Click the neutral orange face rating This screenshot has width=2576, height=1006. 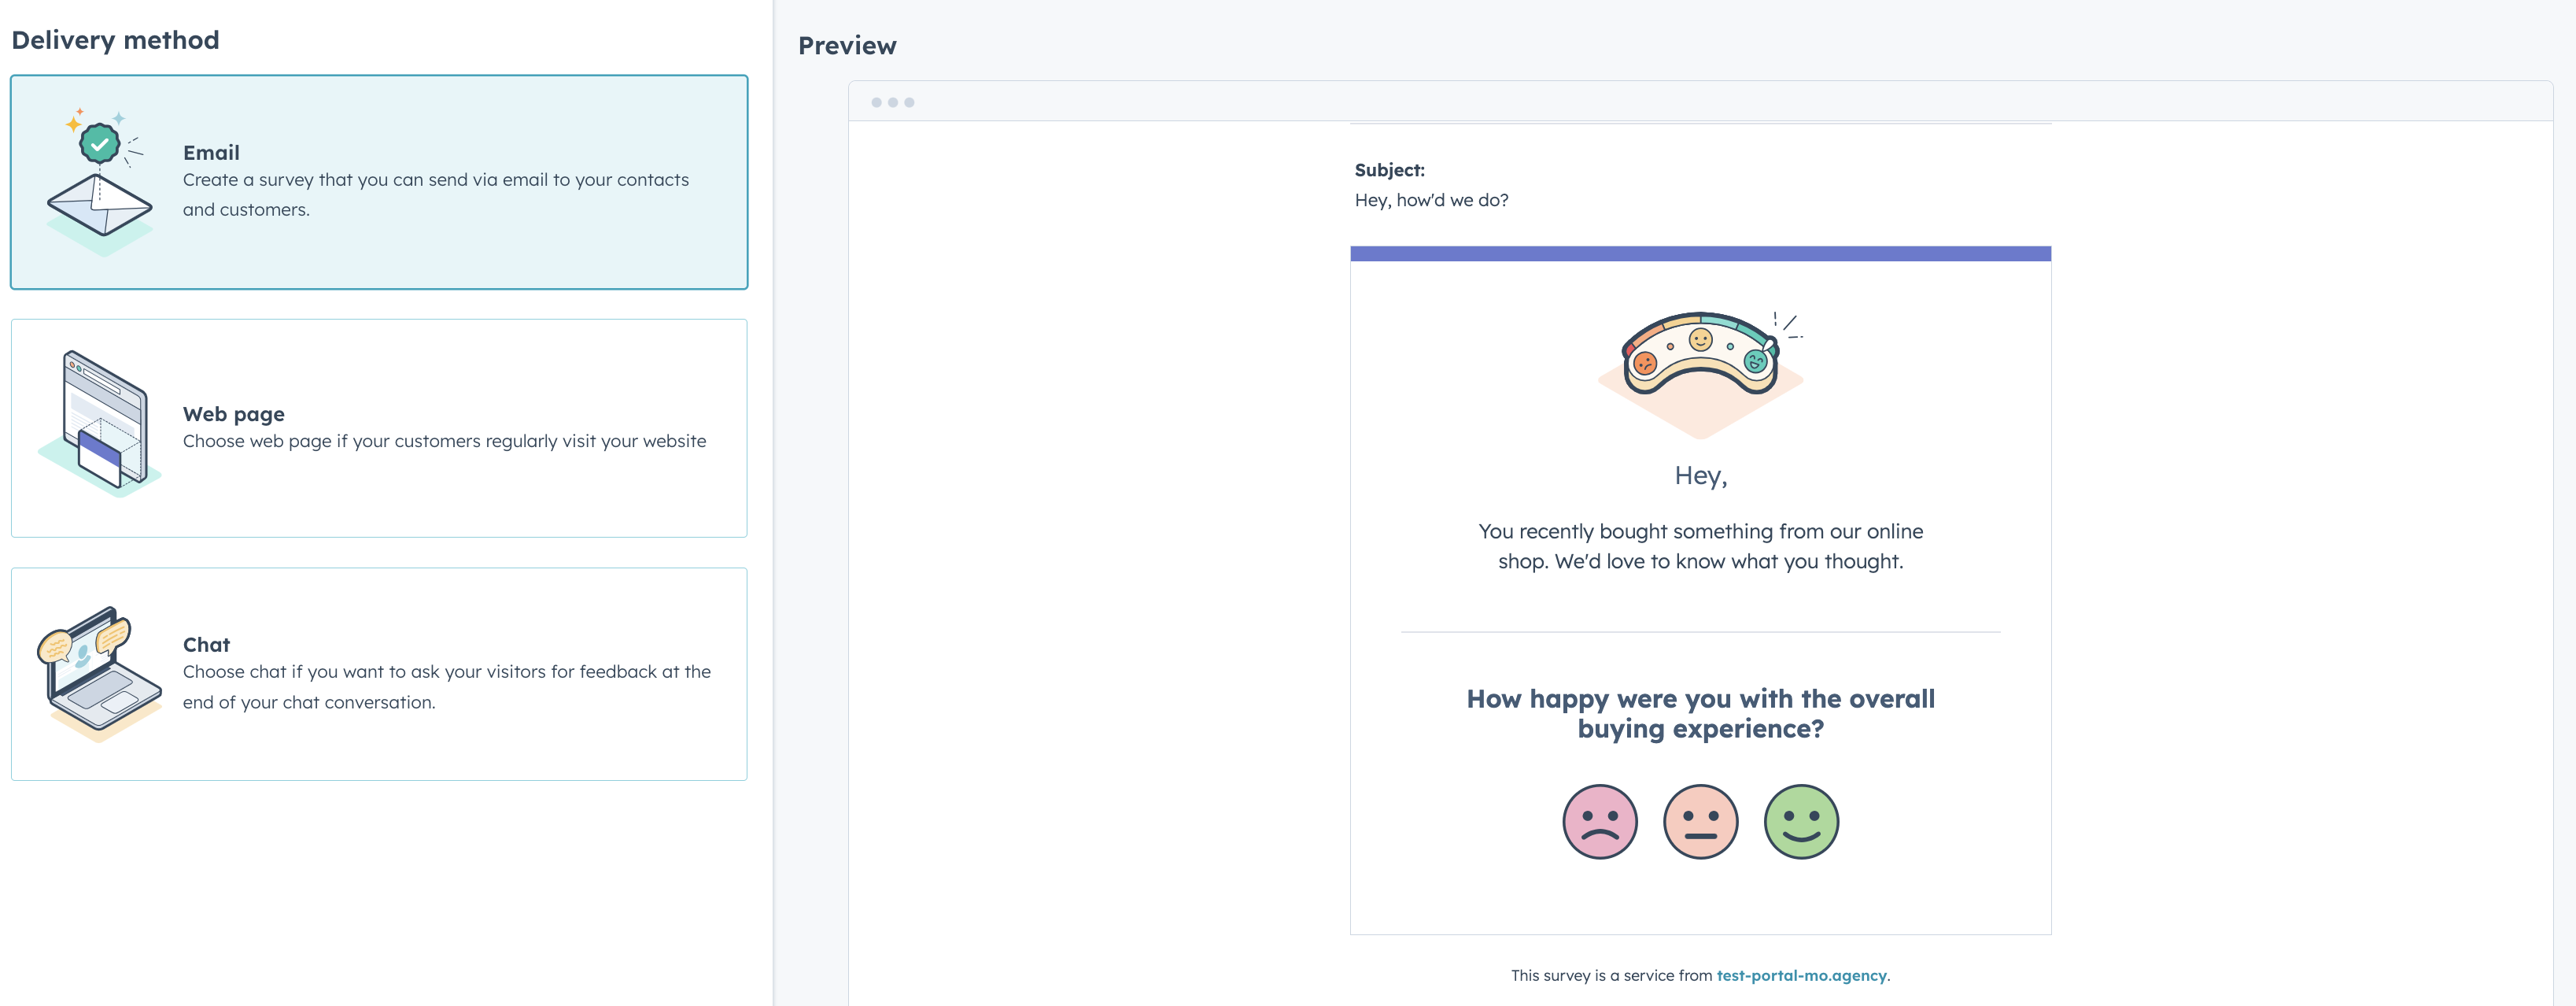tap(1700, 821)
